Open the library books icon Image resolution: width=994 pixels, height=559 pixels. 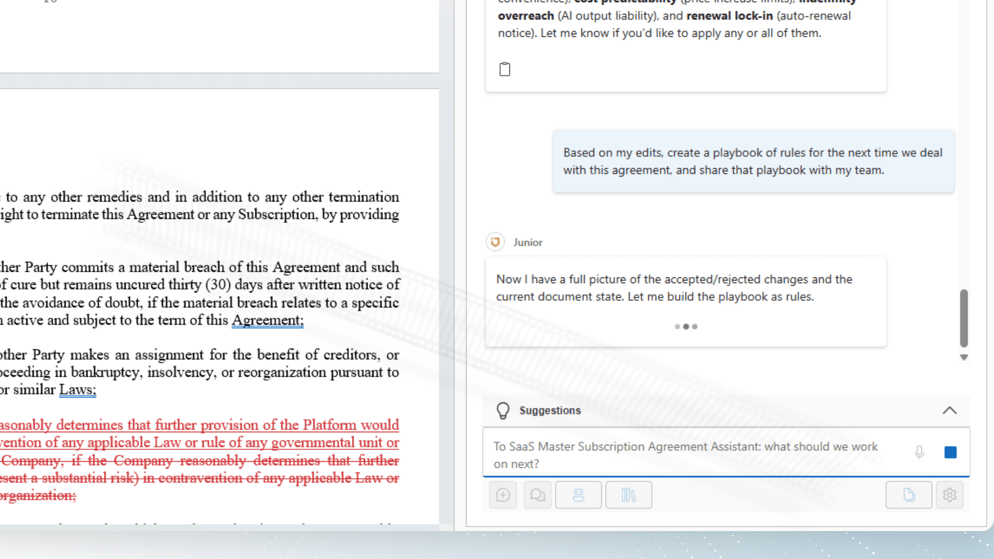click(x=628, y=495)
